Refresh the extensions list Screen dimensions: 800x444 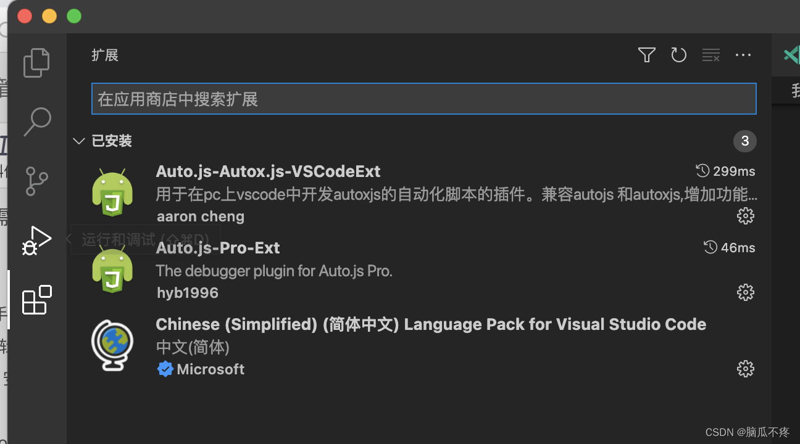[x=678, y=55]
